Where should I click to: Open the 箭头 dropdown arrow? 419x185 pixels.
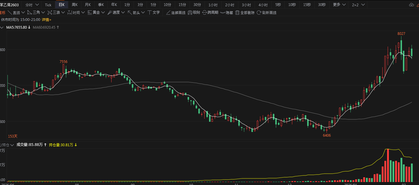click(x=143, y=13)
